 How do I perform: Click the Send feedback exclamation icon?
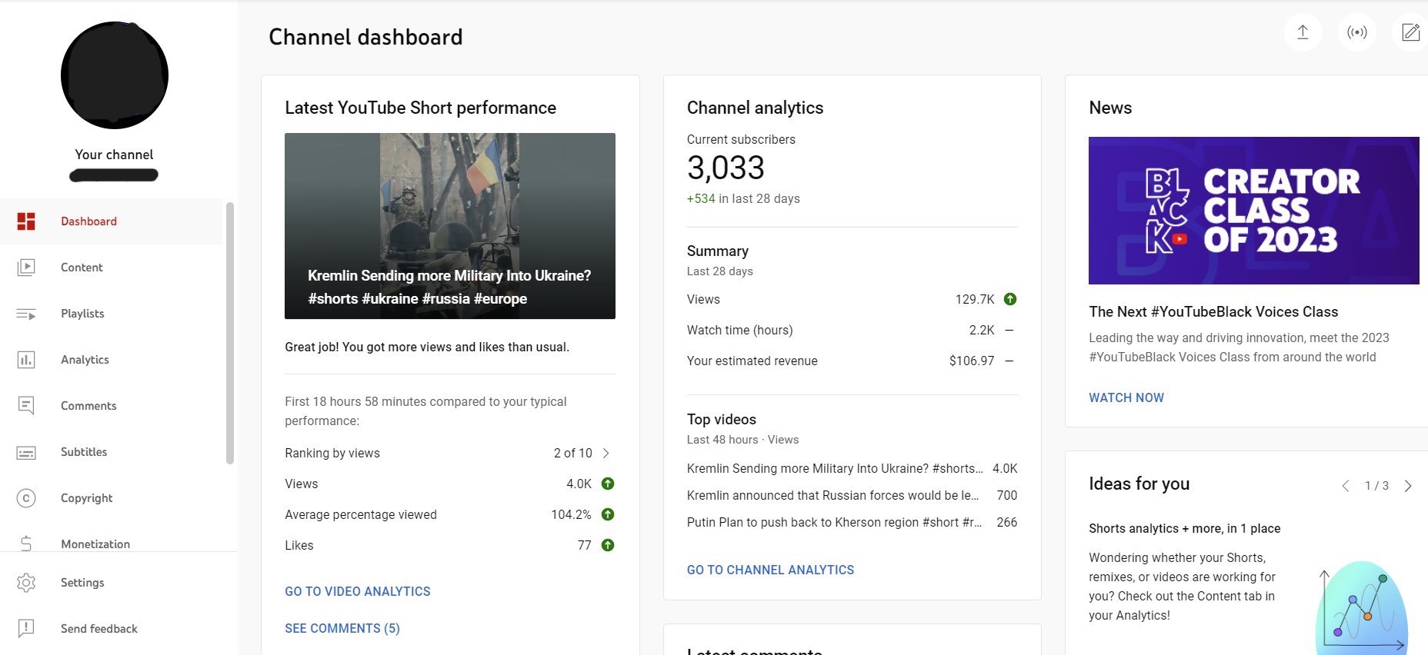click(26, 629)
